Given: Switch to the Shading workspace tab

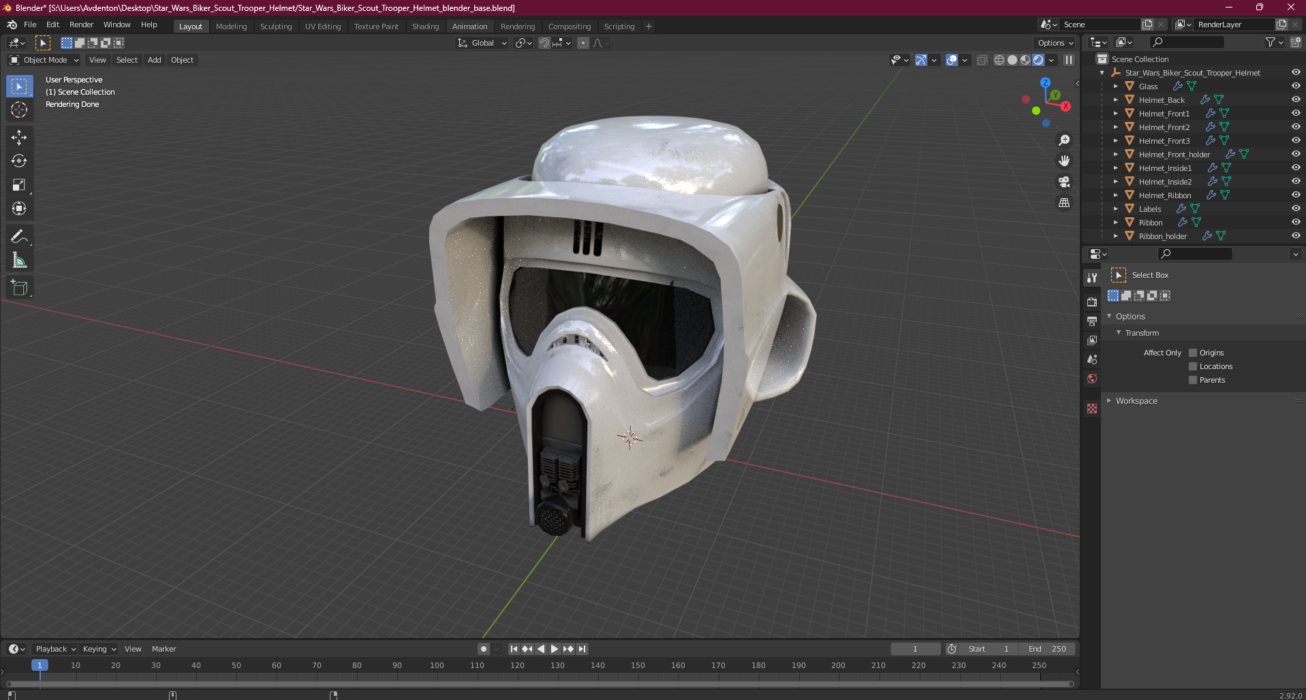Looking at the screenshot, I should coord(425,27).
